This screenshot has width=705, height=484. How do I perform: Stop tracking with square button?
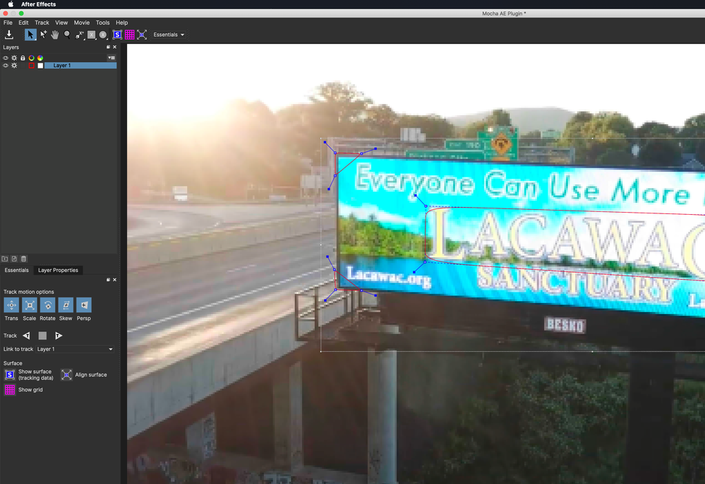42,336
